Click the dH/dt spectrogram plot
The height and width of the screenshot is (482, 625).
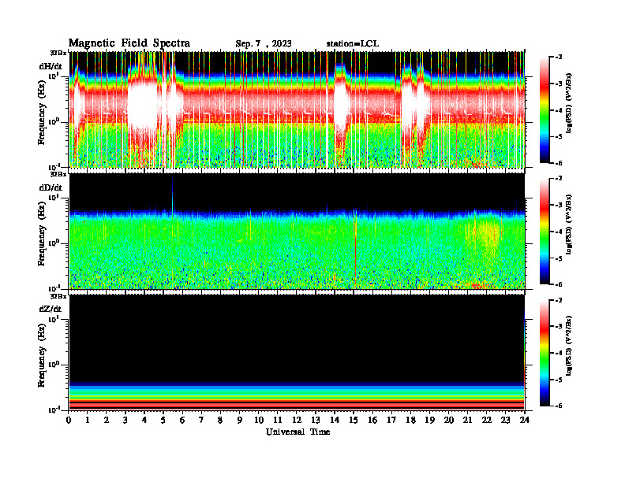[x=297, y=109]
